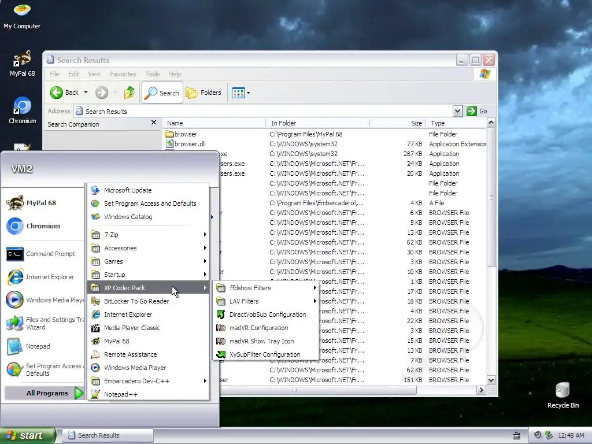Open the Favorites menu
Viewport: 592px width, 444px height.
[123, 74]
